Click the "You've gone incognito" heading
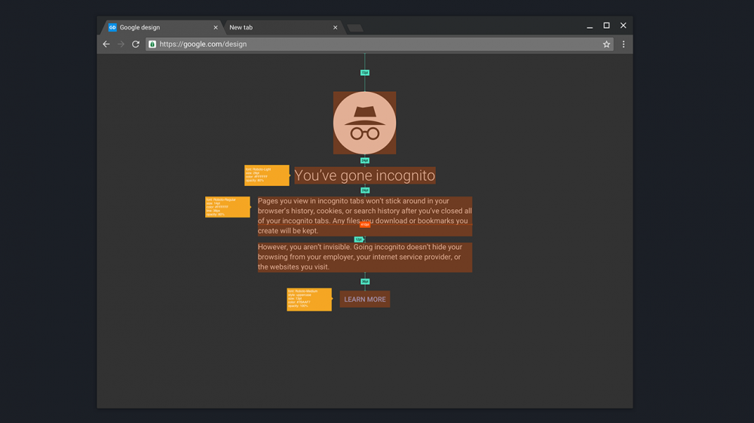The image size is (754, 423). [365, 175]
